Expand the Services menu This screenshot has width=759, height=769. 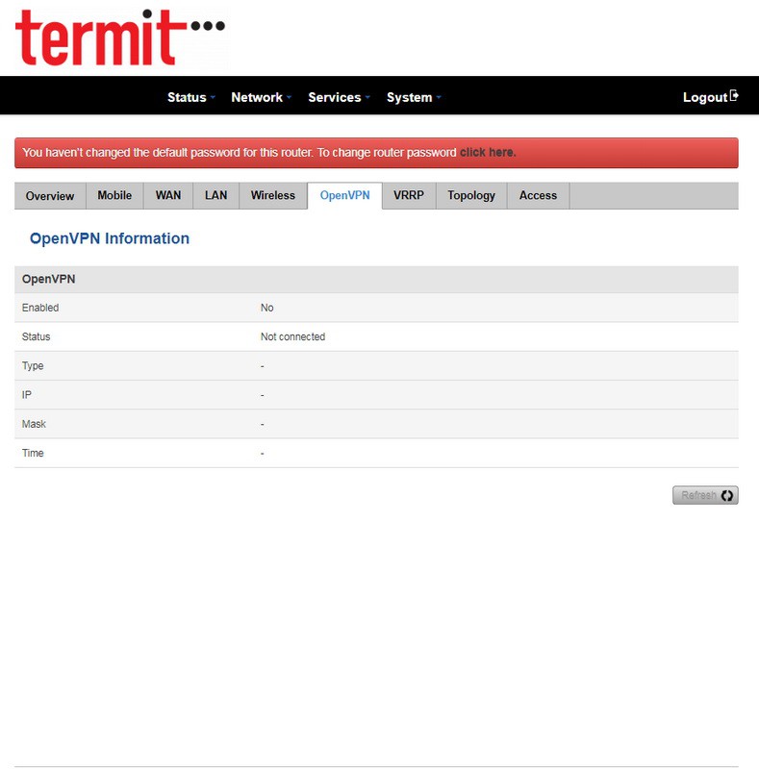point(339,97)
